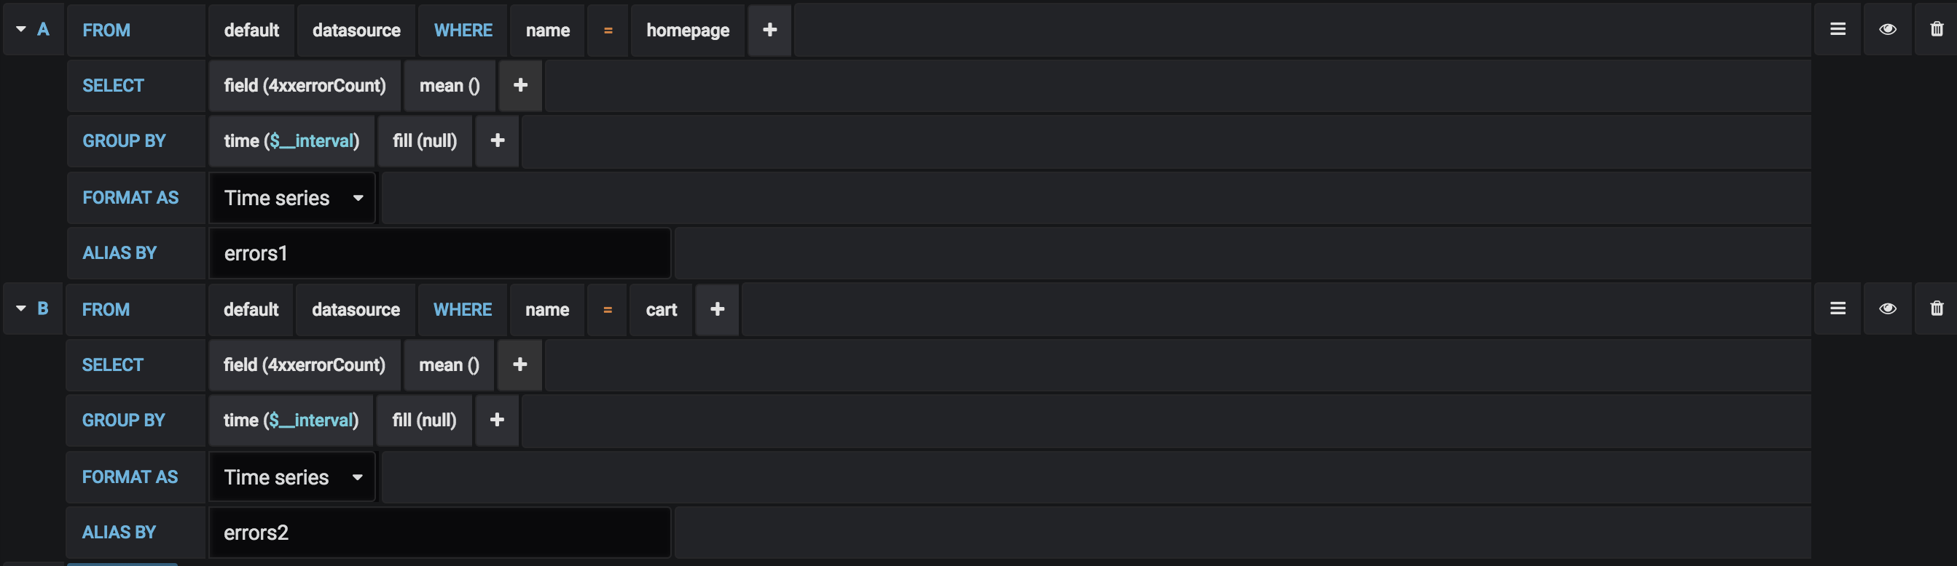Open the Time series format dropdown in query B
The image size is (1957, 566).
pos(292,477)
